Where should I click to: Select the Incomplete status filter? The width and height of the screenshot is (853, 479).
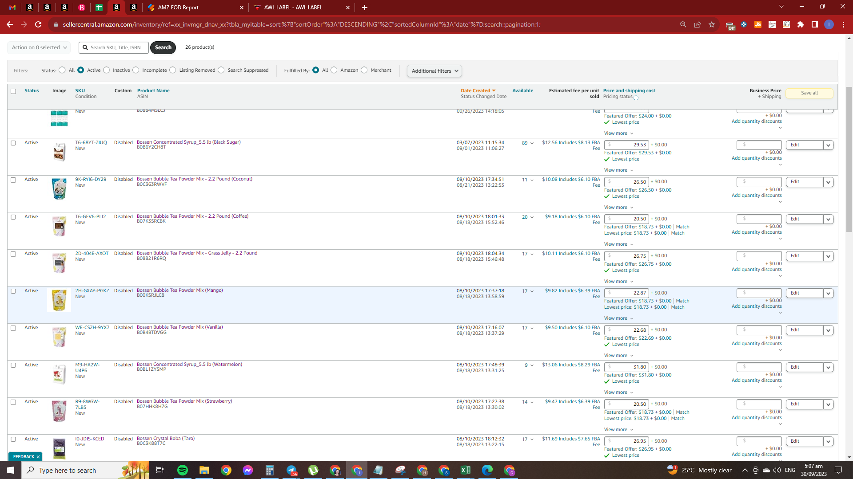(x=136, y=70)
